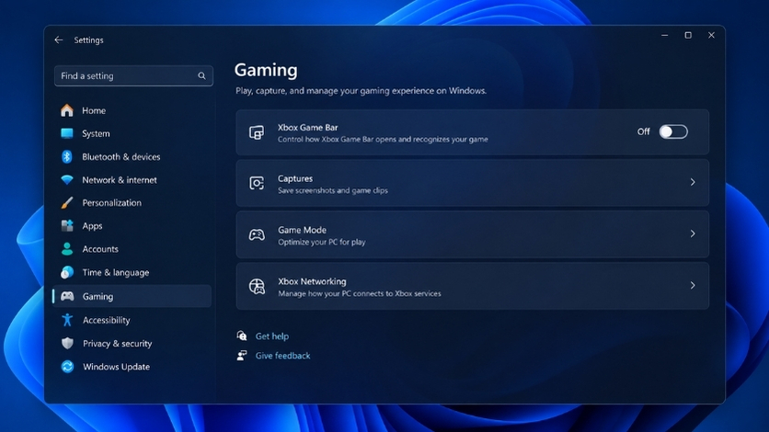The image size is (769, 432).
Task: Open the Privacy & security label
Action: 117,344
